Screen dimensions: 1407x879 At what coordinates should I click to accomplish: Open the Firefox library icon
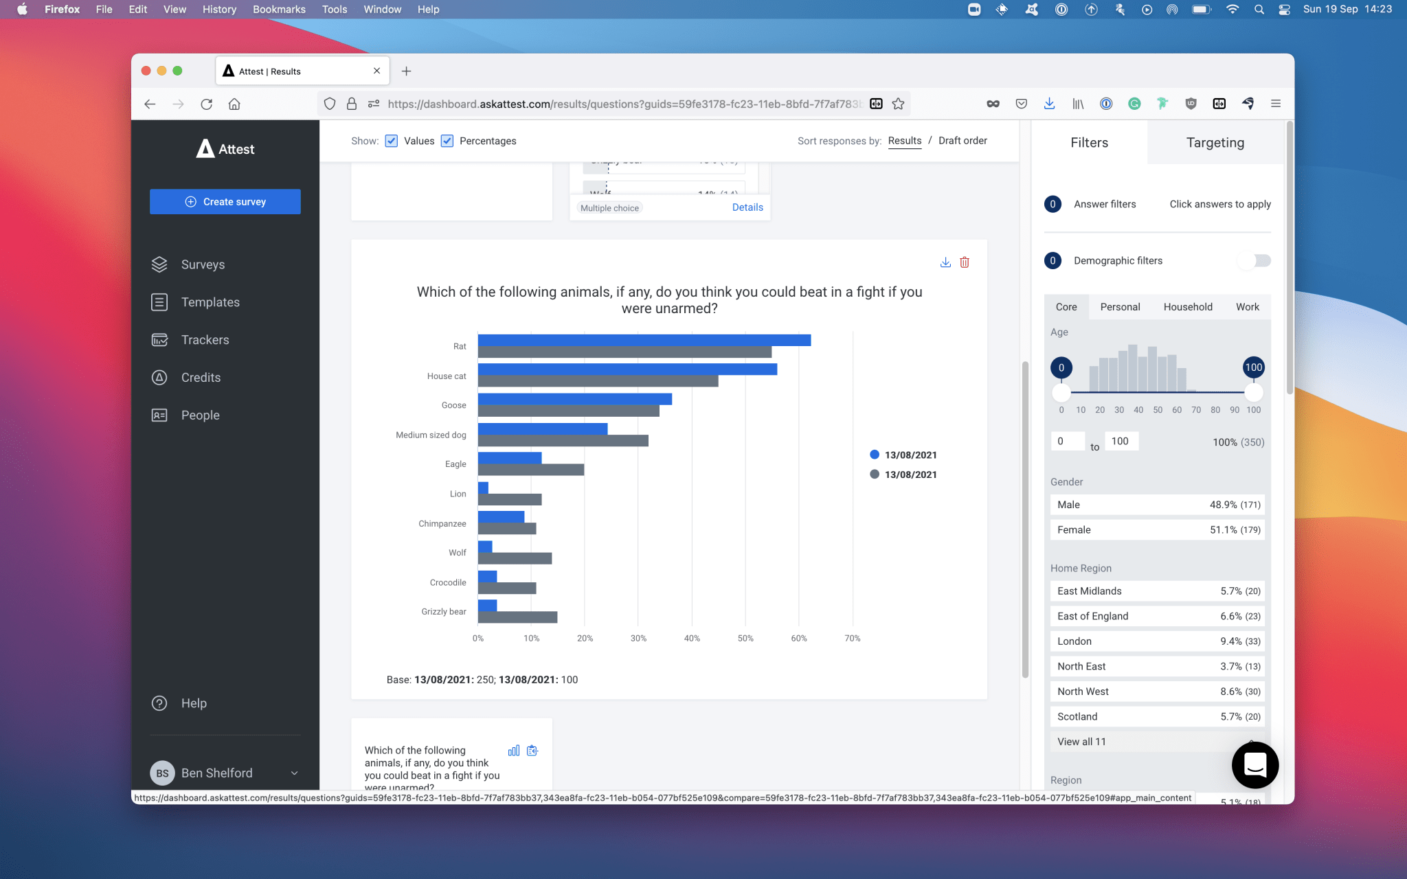tap(1078, 104)
